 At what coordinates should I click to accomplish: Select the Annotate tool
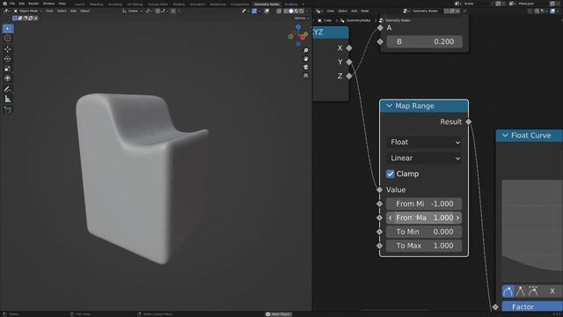pyautogui.click(x=8, y=89)
